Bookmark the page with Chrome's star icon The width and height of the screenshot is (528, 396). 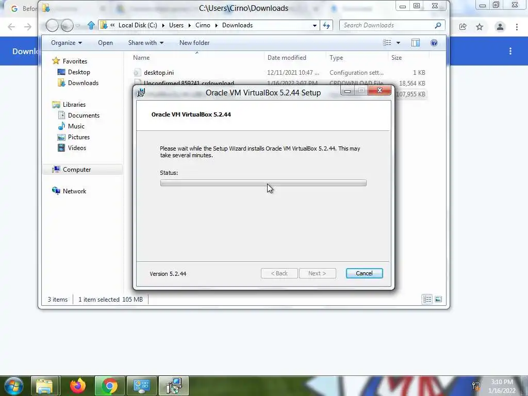coord(480,27)
